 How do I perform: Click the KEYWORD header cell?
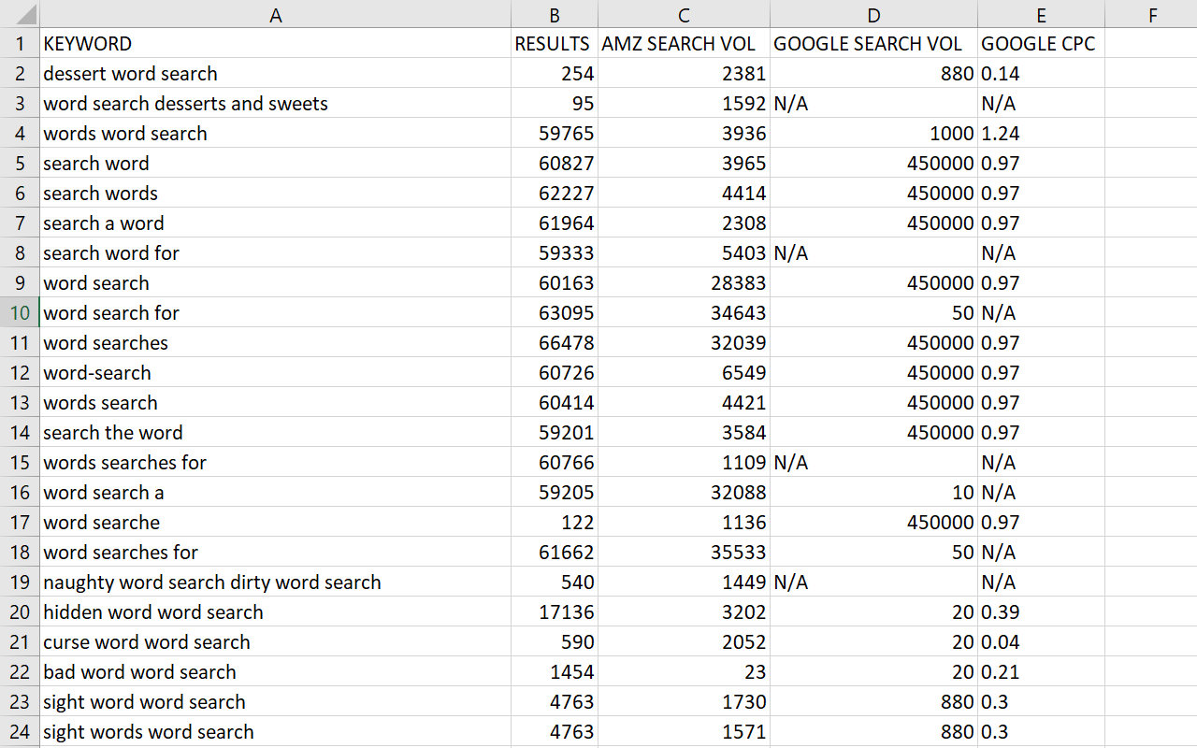click(x=275, y=44)
